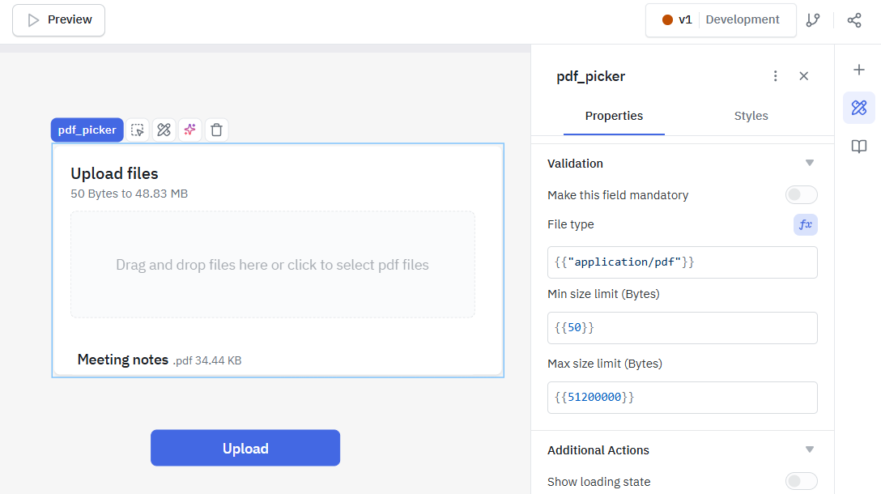Enable Make this field mandatory
The width and height of the screenshot is (881, 494).
coord(801,194)
